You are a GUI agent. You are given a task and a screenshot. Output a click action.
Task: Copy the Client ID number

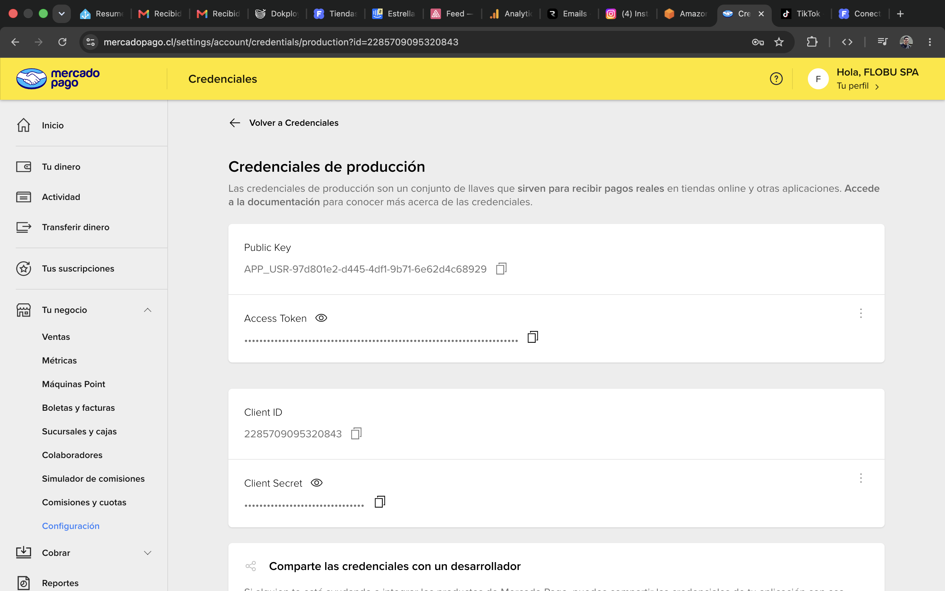coord(356,433)
